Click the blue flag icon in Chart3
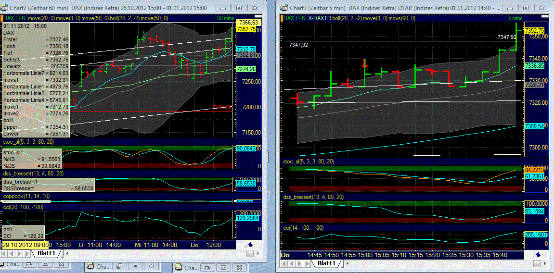This screenshot has height=273, width=554. click(x=537, y=254)
